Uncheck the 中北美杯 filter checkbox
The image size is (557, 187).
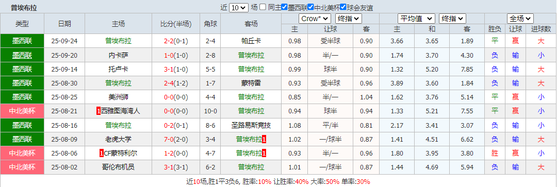(x=310, y=7)
